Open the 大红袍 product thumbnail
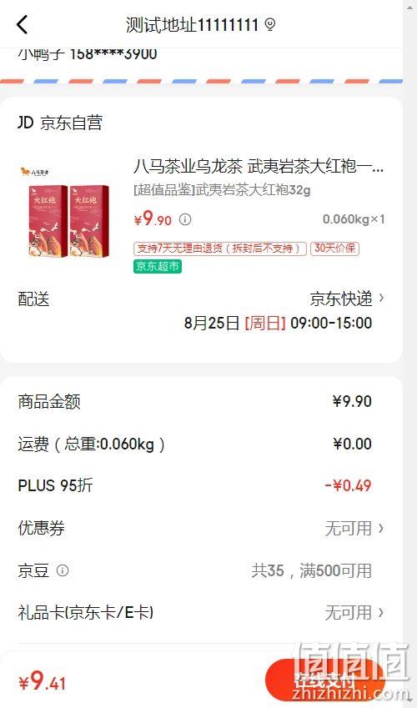Image resolution: width=417 pixels, height=708 pixels. [66, 212]
